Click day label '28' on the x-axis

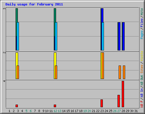[123, 111]
